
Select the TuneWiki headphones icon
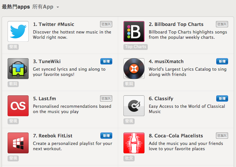pos(18,69)
